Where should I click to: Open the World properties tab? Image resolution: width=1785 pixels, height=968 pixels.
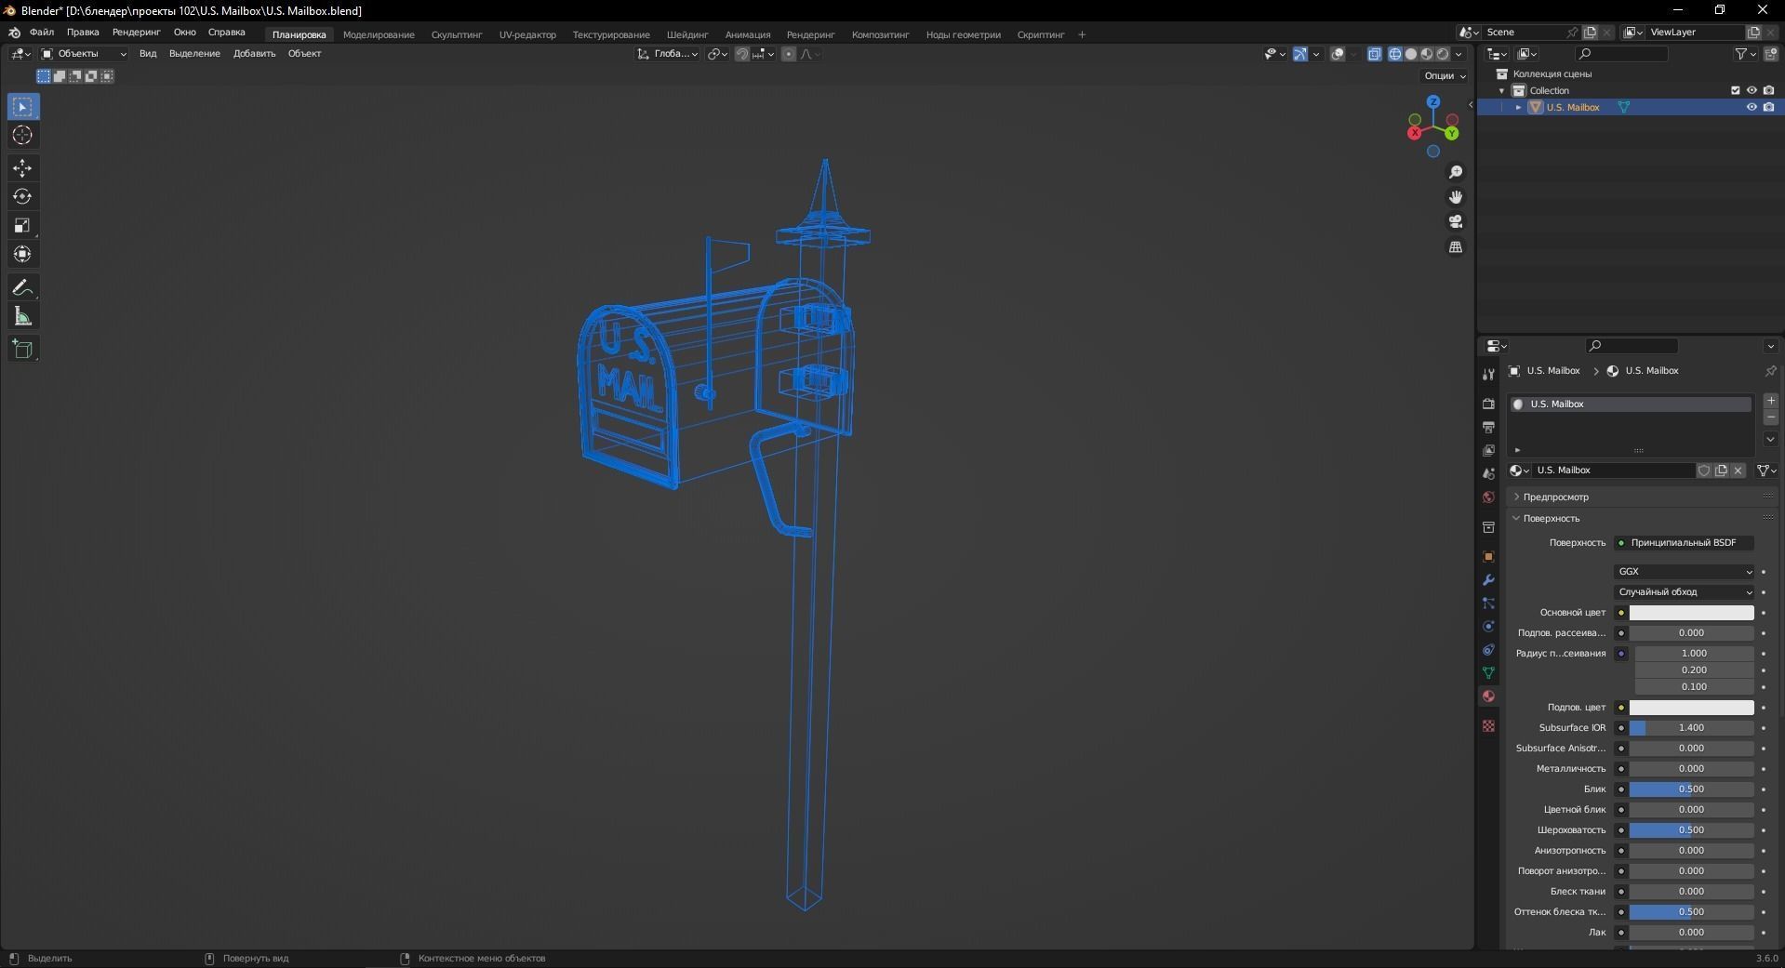[1488, 497]
